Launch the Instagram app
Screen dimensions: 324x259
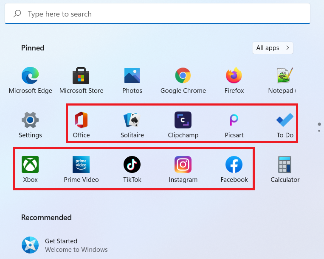point(183,169)
